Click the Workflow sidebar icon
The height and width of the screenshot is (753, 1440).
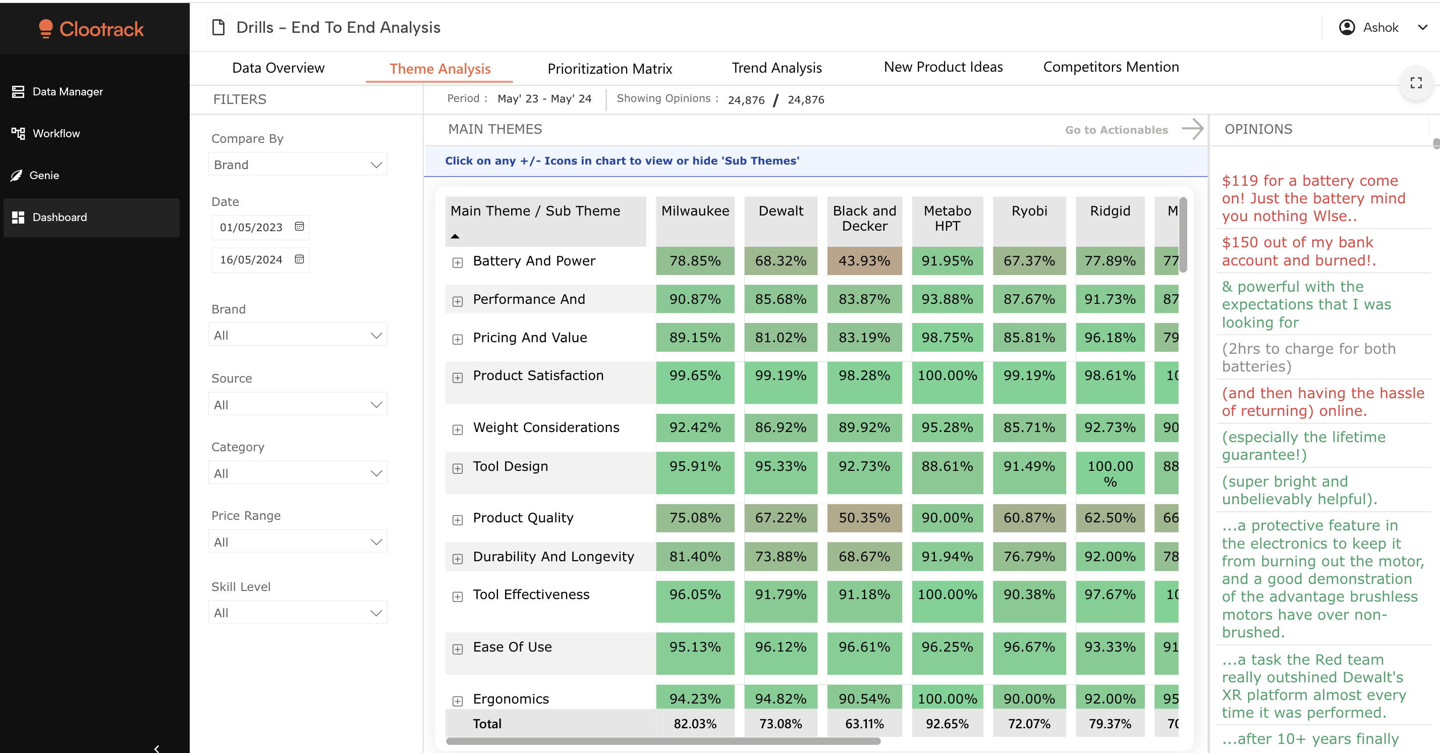pos(18,133)
